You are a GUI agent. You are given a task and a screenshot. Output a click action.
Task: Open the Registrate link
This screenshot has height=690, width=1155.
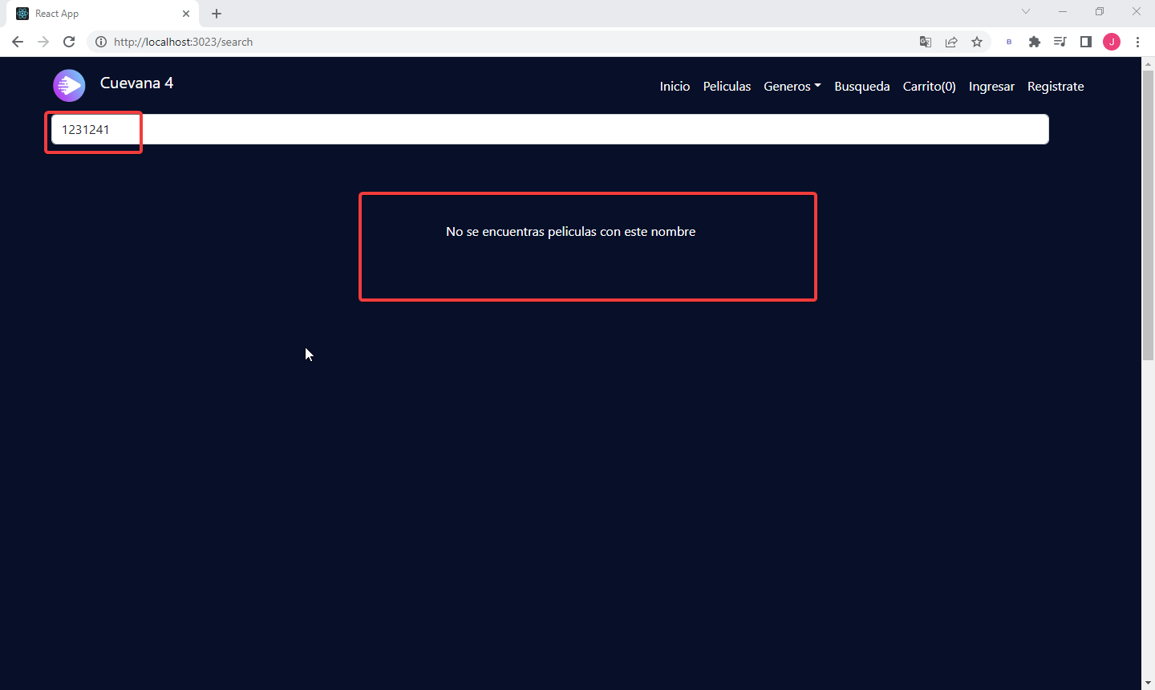click(x=1056, y=86)
